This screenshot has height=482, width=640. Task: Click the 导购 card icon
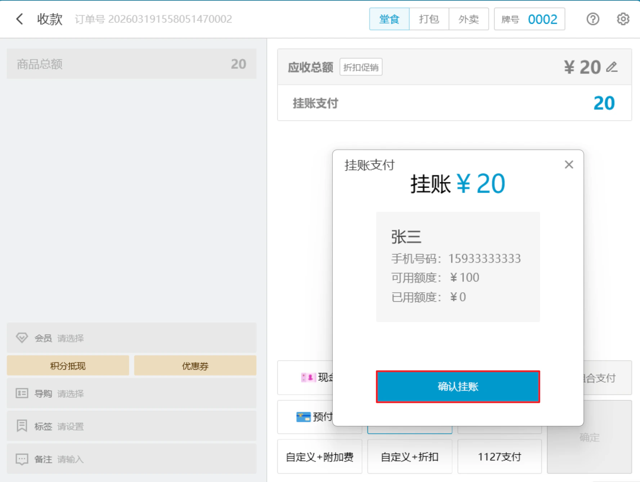coord(22,393)
